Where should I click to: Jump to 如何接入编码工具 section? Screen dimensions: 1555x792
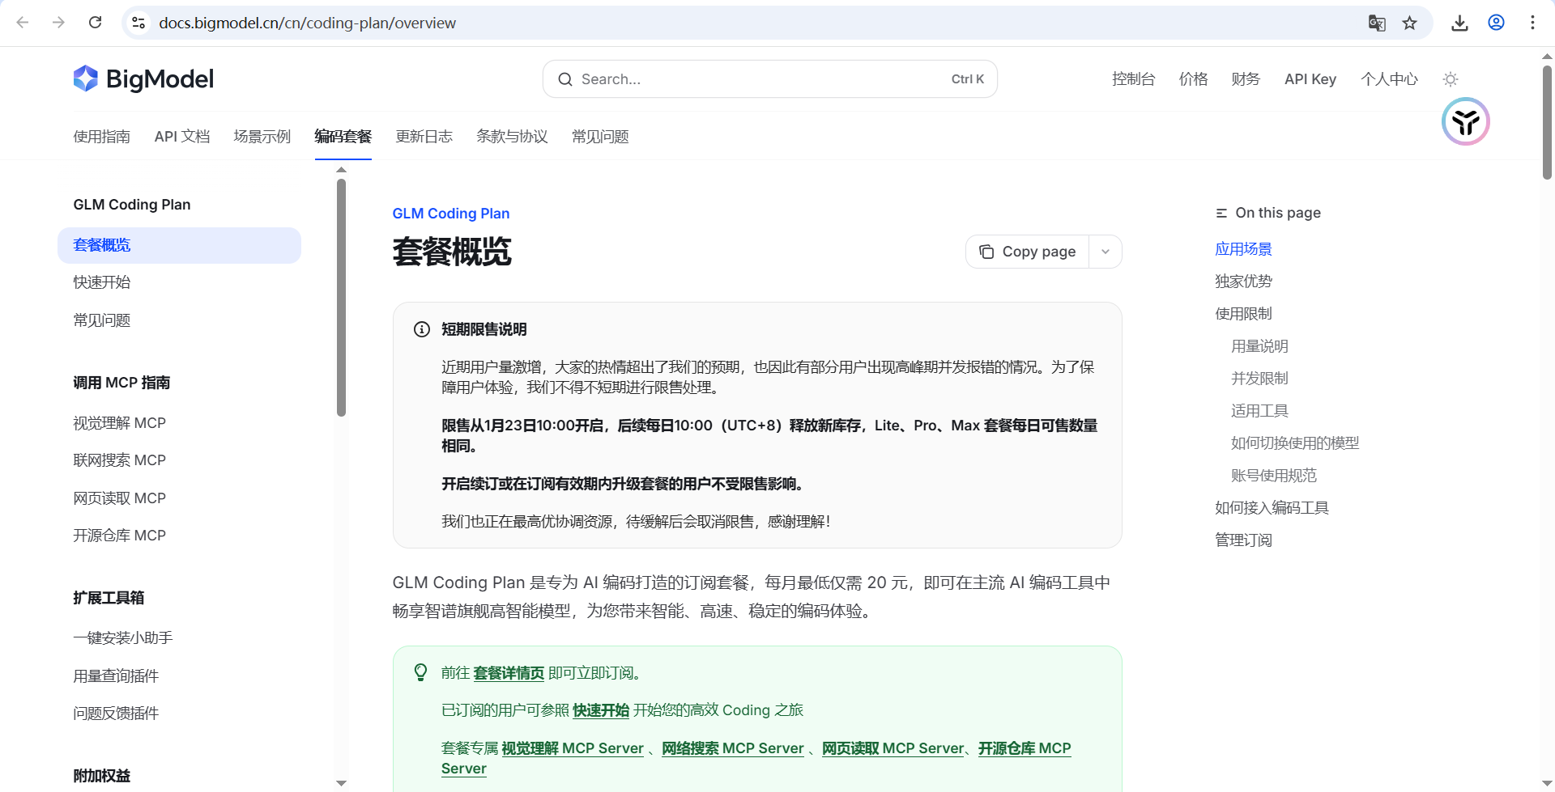click(x=1272, y=508)
